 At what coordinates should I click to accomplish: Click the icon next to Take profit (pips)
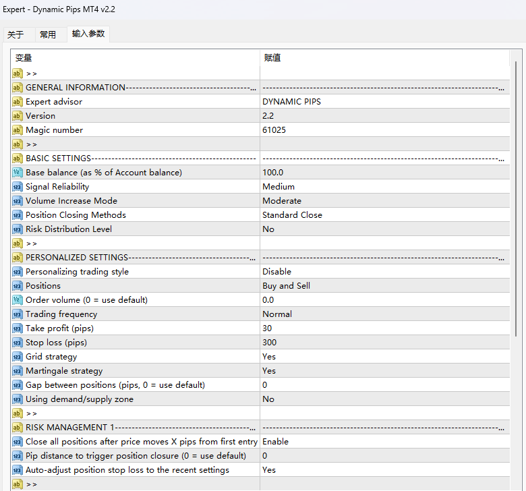pyautogui.click(x=18, y=328)
